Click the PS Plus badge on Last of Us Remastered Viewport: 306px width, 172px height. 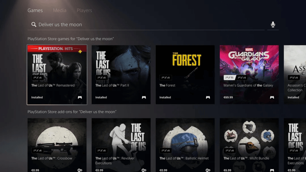coord(80,52)
